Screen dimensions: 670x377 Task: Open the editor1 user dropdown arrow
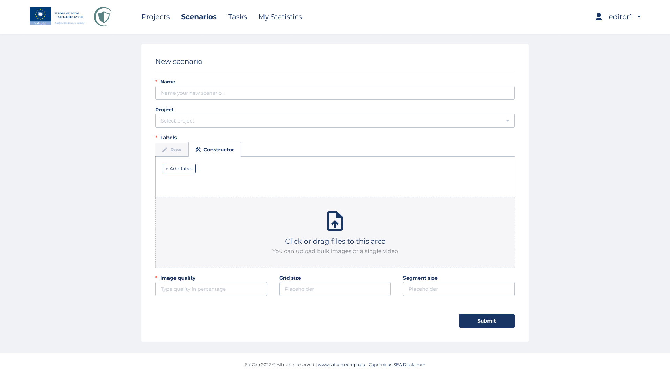point(639,17)
